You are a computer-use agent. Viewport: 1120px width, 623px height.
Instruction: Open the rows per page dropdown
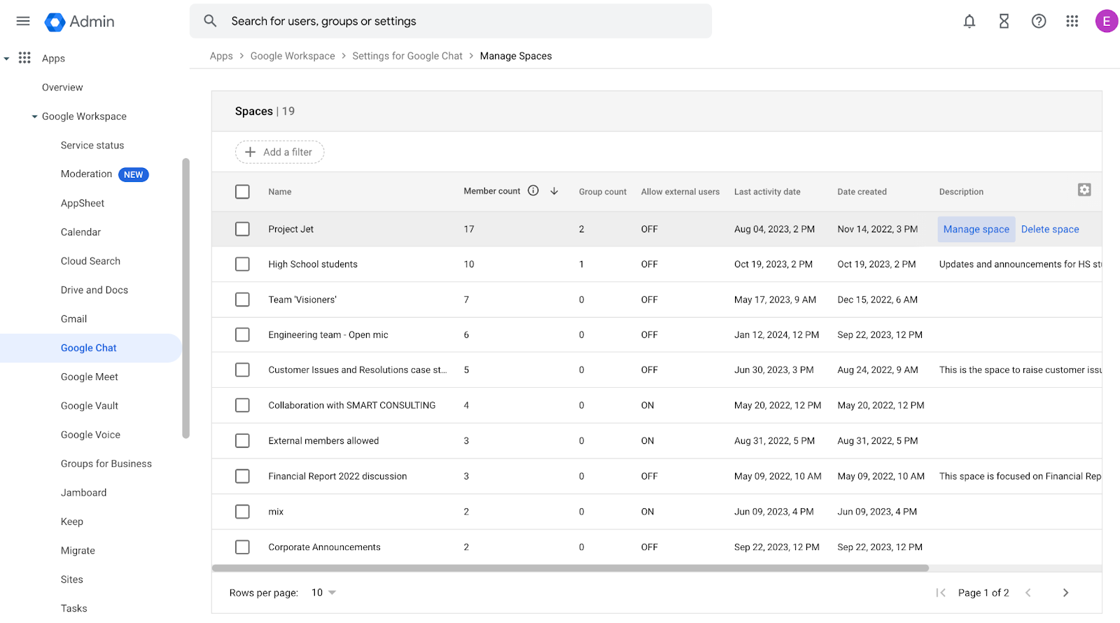[323, 593]
